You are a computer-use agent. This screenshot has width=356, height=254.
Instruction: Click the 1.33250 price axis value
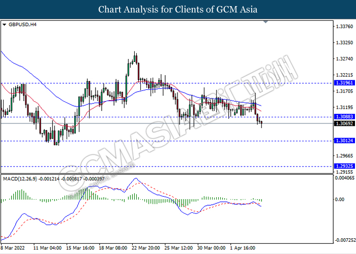coord(344,43)
